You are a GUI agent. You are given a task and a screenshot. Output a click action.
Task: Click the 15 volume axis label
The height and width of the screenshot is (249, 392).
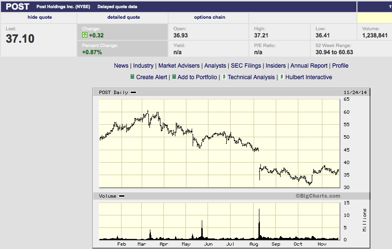[x=346, y=203]
